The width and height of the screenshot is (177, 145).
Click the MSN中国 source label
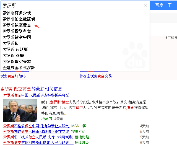tap(79, 126)
